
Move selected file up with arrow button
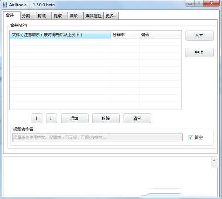pyautogui.click(x=37, y=118)
